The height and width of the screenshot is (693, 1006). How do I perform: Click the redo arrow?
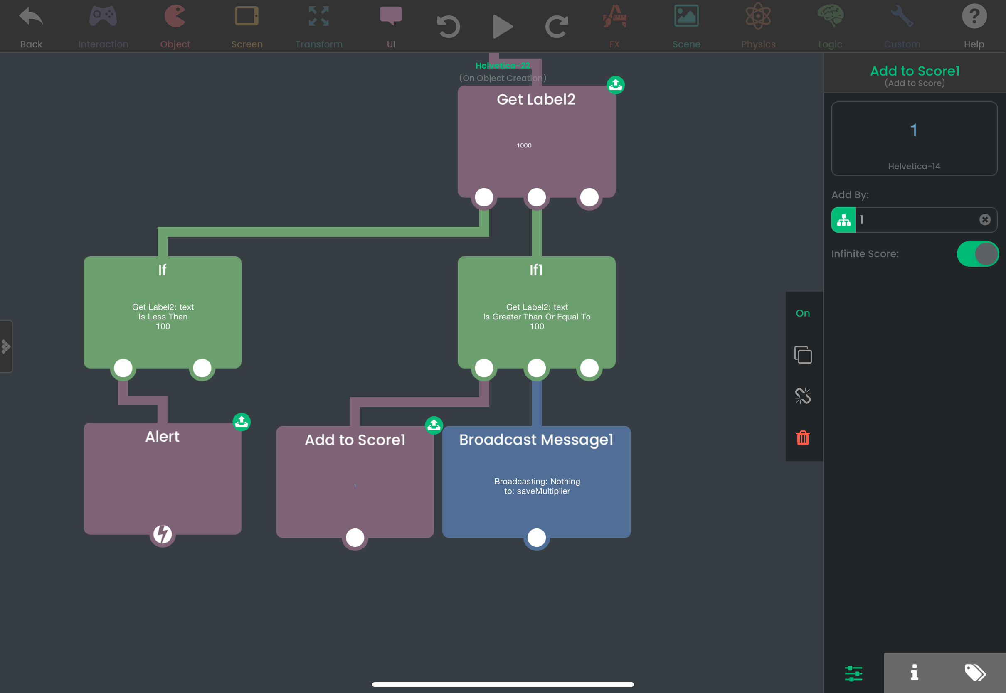pos(557,27)
